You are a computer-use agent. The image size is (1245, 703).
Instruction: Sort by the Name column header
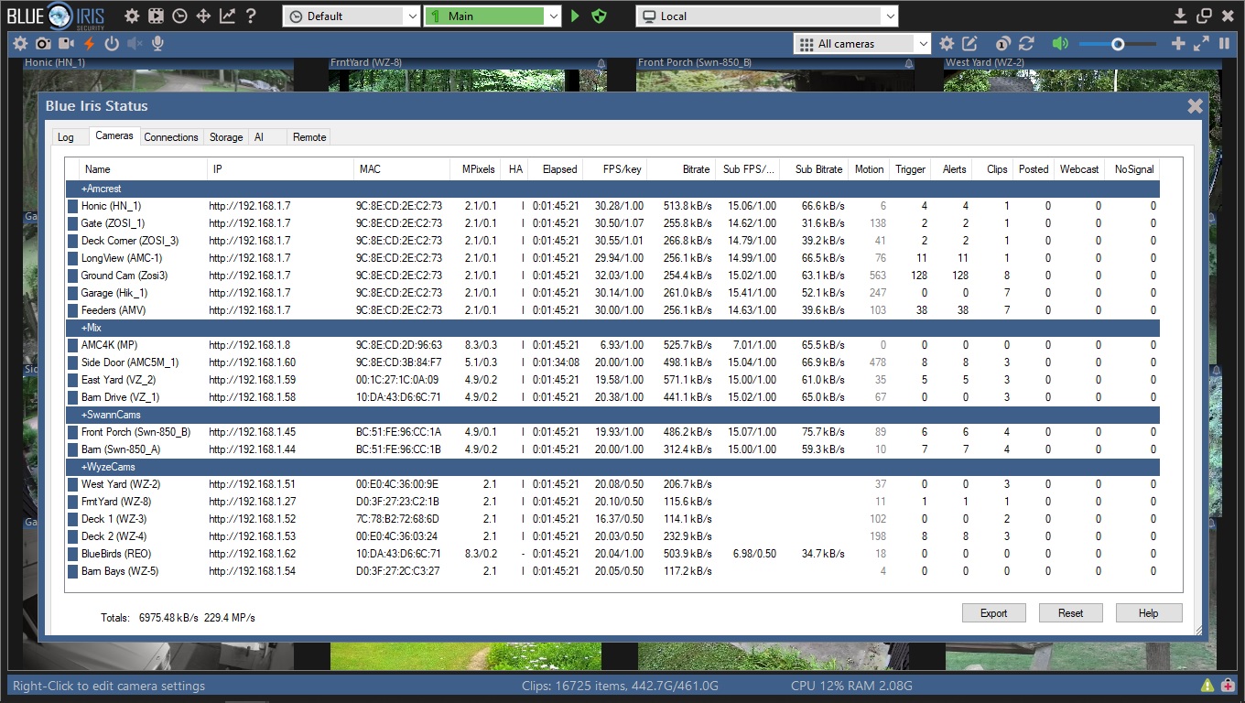tap(144, 169)
